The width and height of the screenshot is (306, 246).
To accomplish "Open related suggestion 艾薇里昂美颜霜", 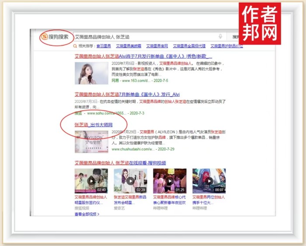I will click(128, 46).
